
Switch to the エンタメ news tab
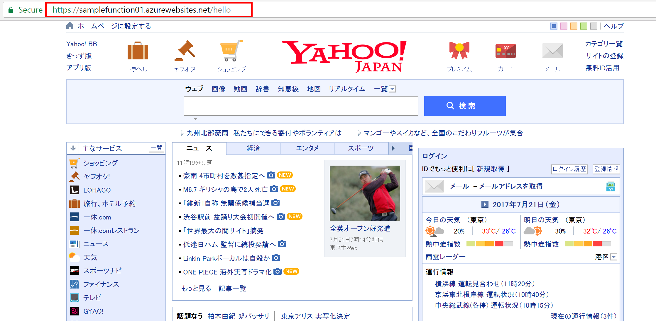[307, 148]
